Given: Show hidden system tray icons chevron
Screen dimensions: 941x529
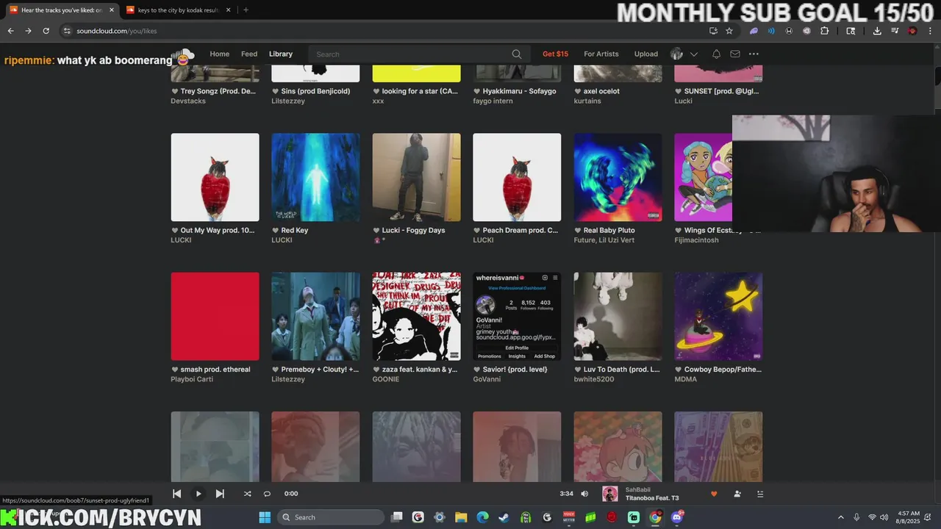Looking at the screenshot, I should 841,517.
